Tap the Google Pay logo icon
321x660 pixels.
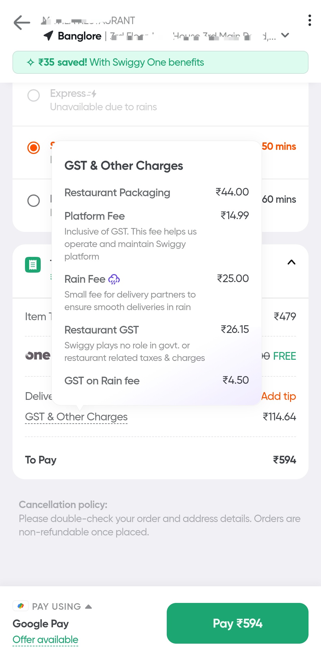[21, 606]
